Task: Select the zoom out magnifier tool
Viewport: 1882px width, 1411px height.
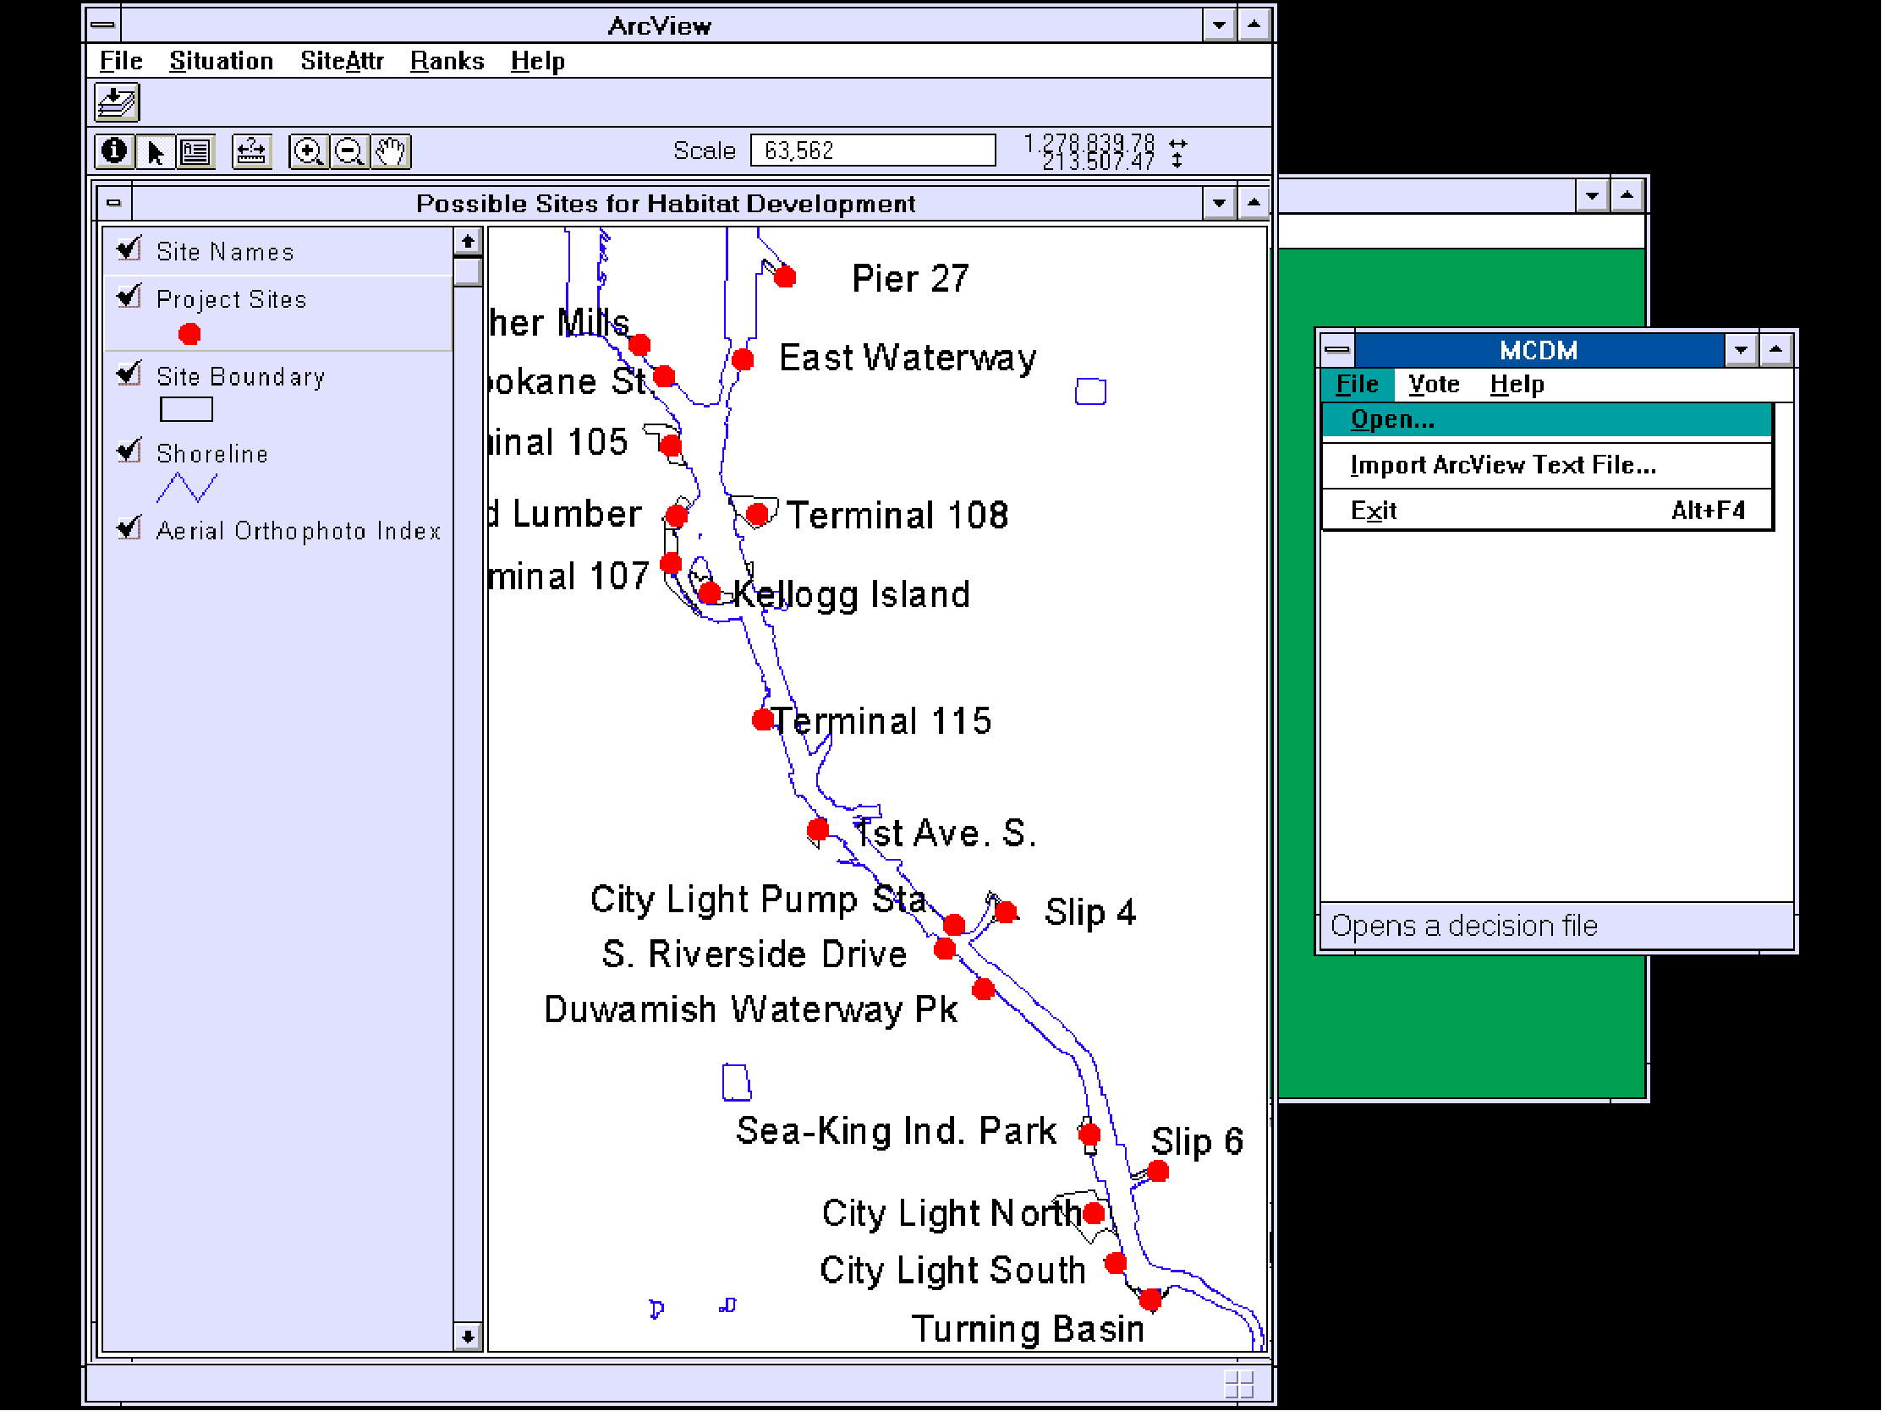Action: click(349, 152)
